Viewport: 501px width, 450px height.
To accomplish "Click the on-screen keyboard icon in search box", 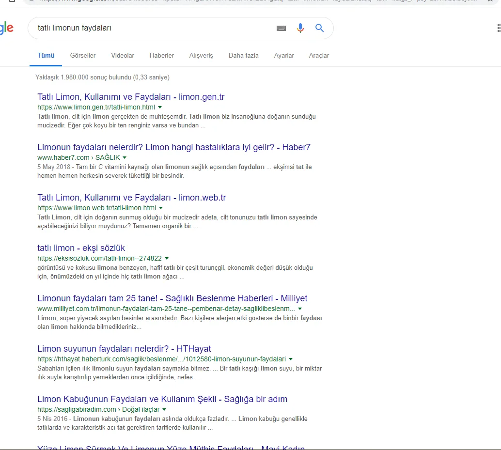I will [x=281, y=28].
